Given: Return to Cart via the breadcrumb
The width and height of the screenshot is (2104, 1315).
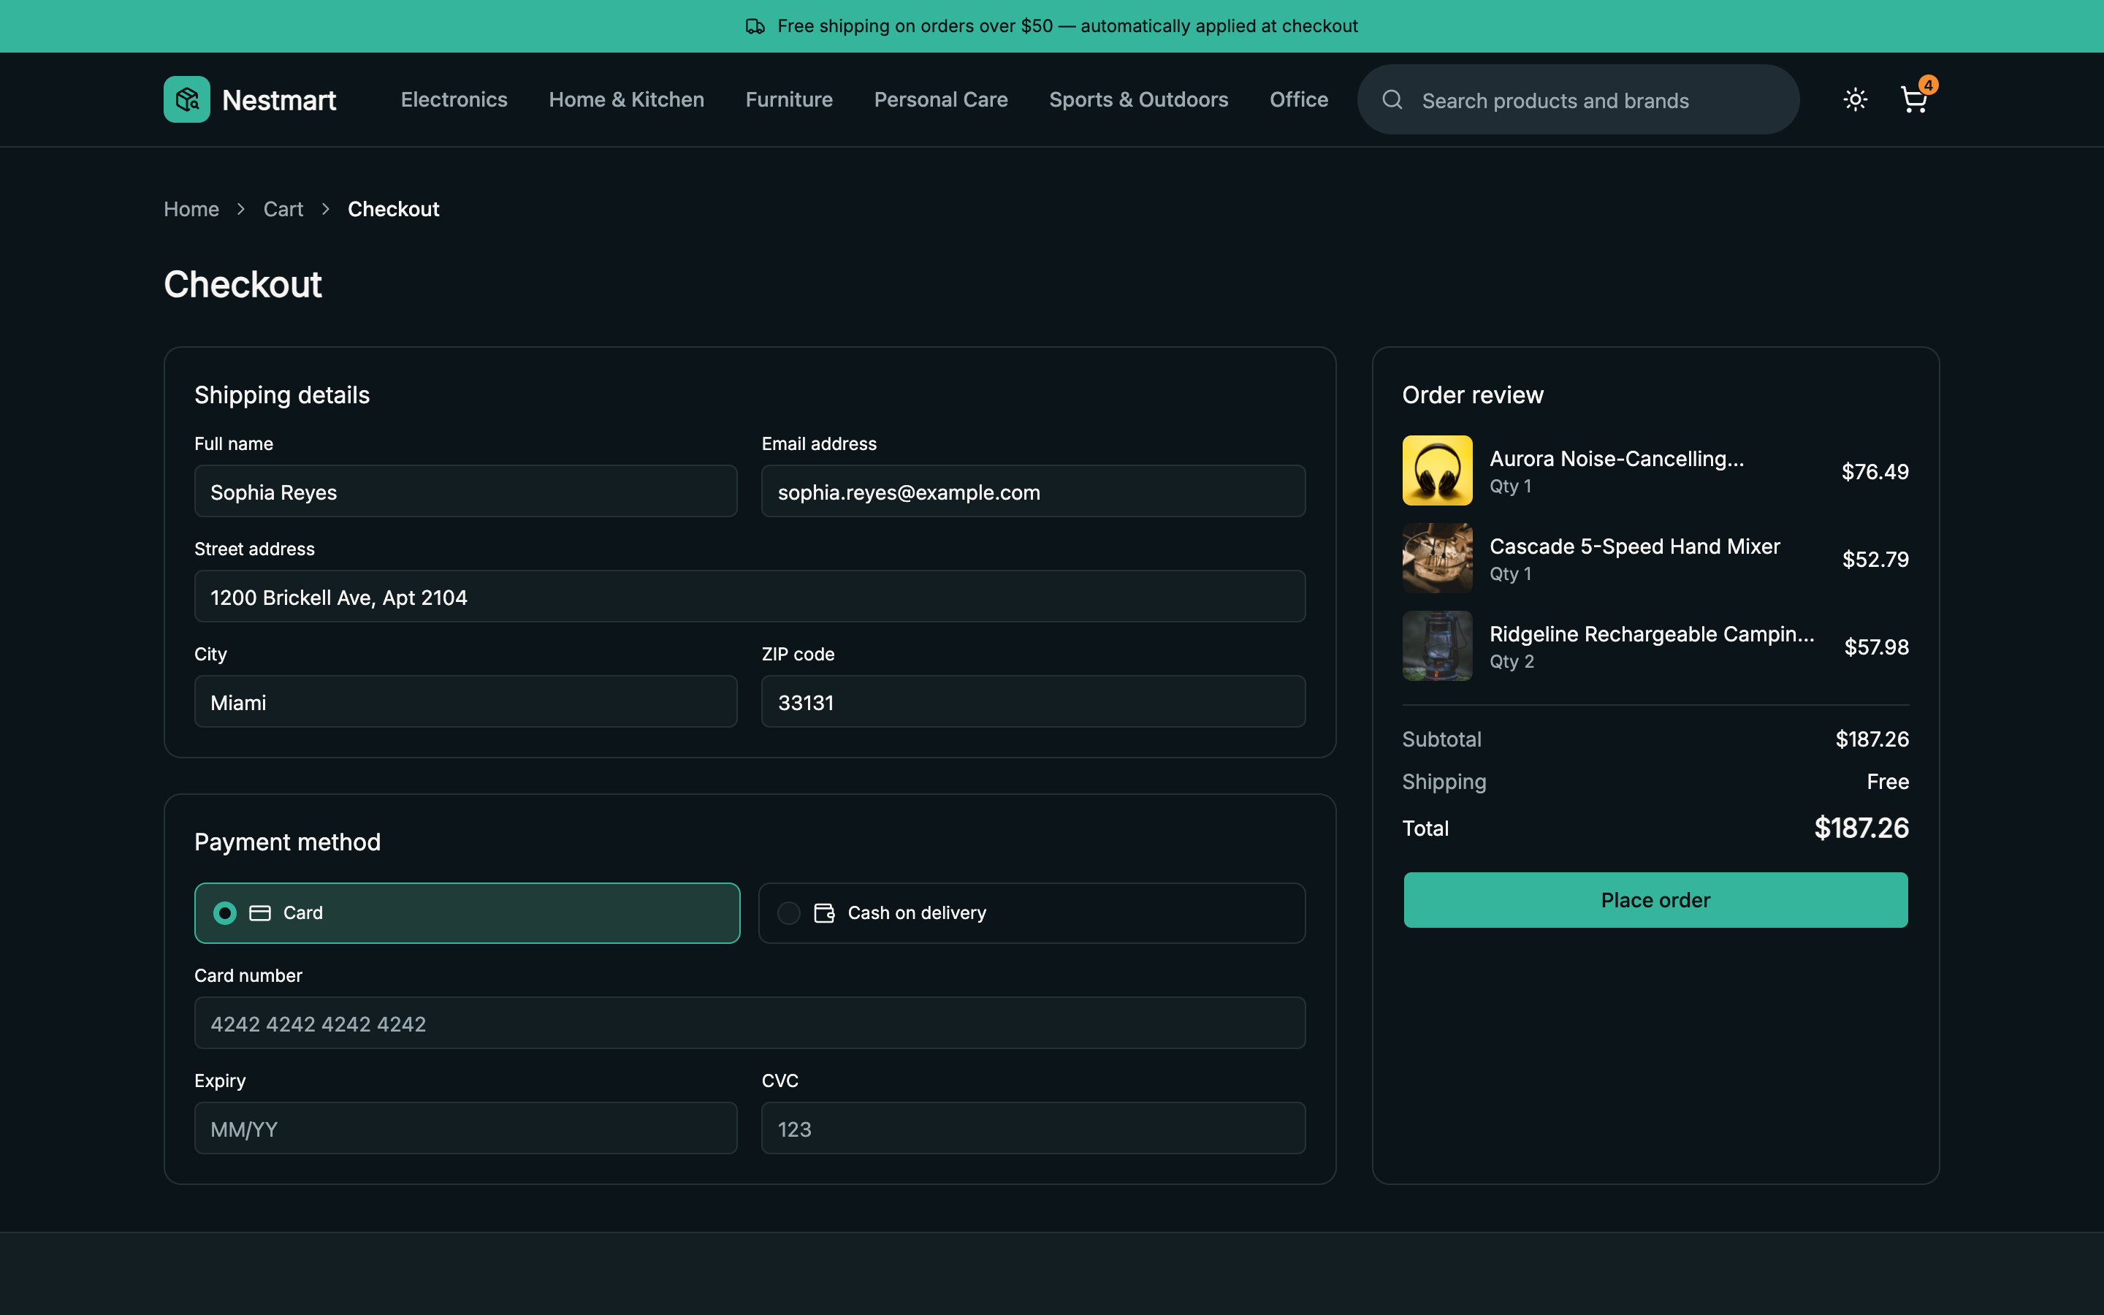Looking at the screenshot, I should coord(283,209).
